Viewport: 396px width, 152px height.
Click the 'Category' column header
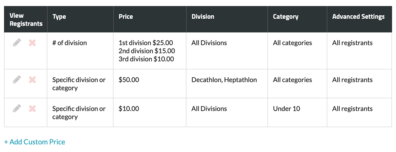pos(286,16)
